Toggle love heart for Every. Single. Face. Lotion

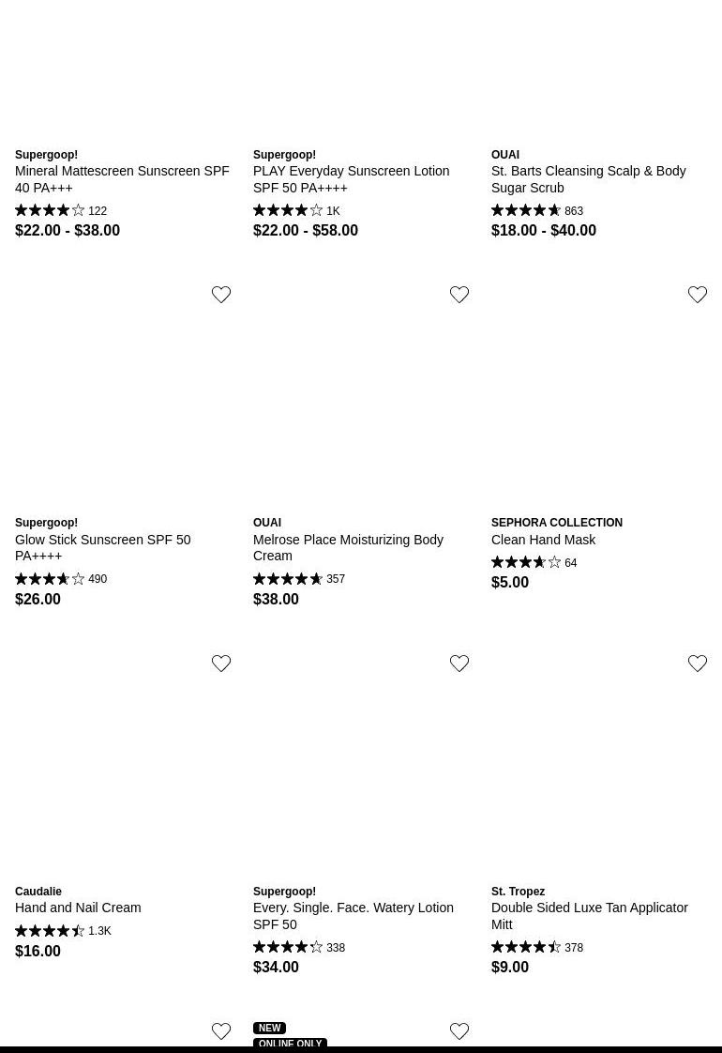459,664
